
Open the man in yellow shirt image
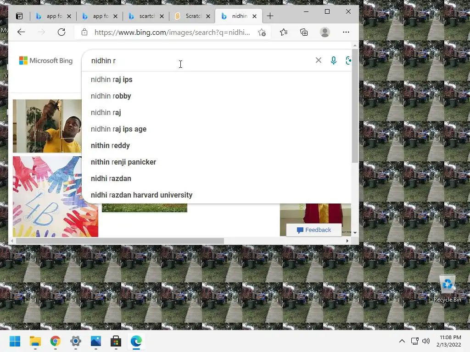pos(47,126)
